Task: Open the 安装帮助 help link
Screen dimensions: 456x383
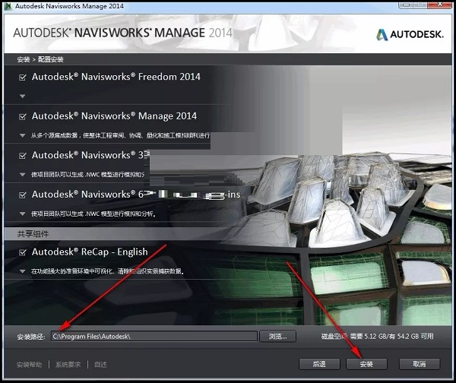Action: point(30,365)
